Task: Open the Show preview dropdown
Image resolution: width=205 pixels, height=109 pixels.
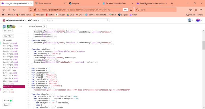Action: 34,20
